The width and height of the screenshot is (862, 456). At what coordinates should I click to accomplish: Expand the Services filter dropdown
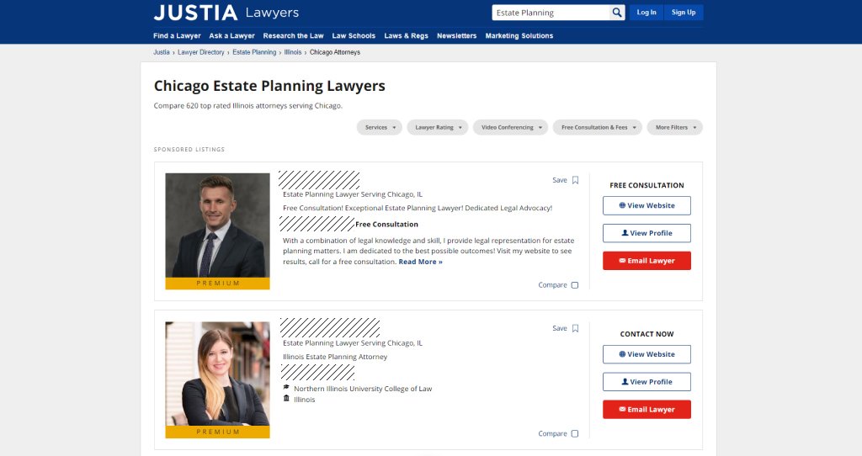[x=380, y=127]
